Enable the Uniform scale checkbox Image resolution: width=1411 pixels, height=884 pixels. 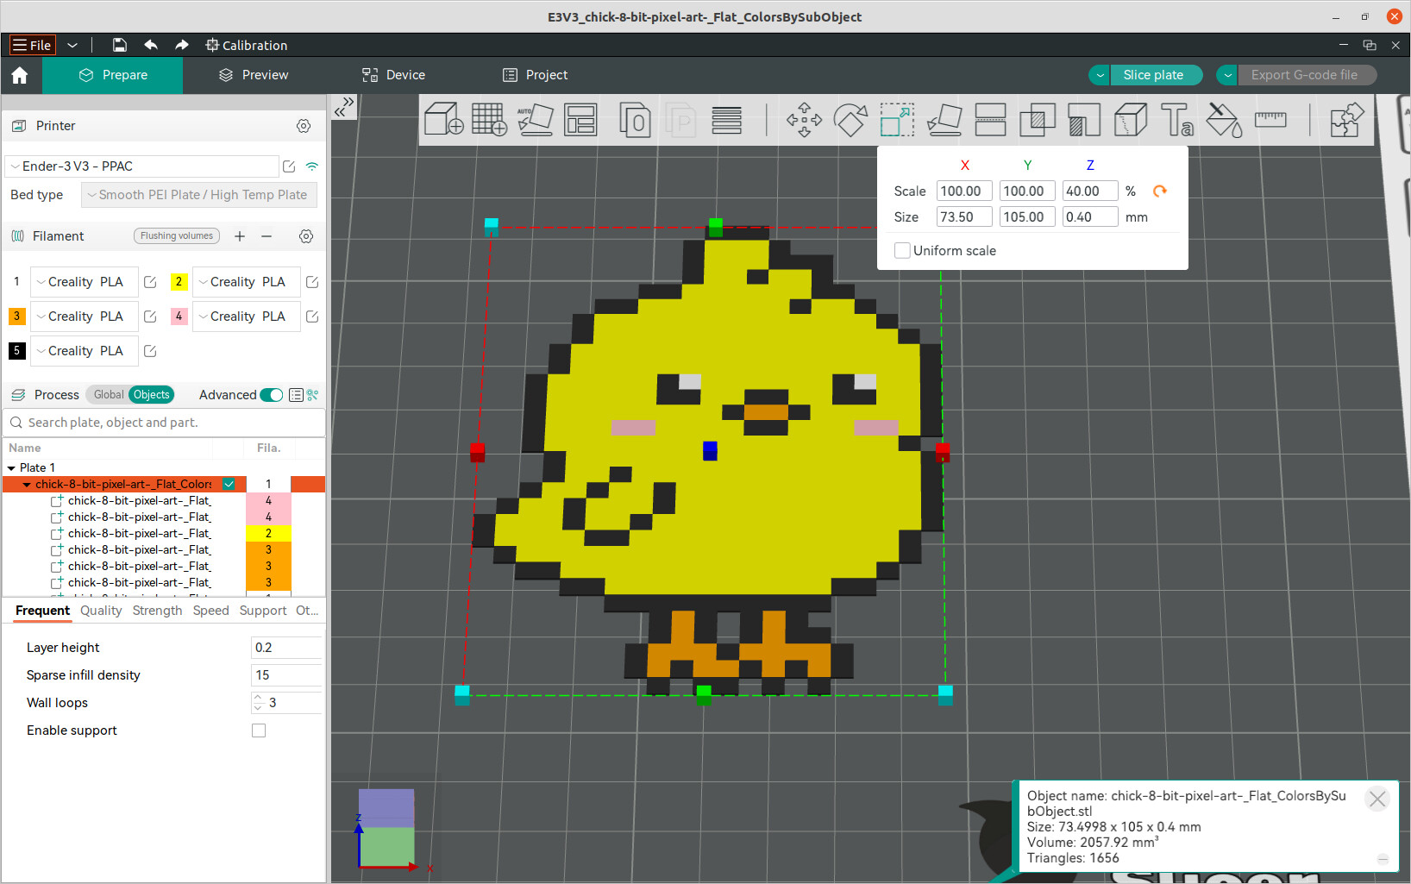pyautogui.click(x=902, y=250)
